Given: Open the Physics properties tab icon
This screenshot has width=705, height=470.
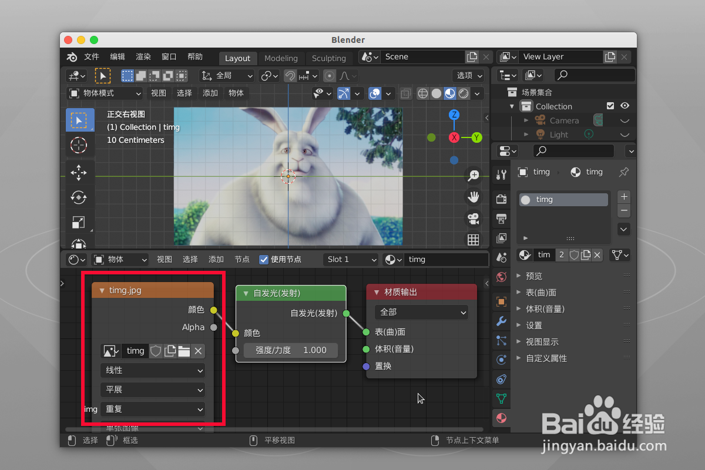Looking at the screenshot, I should tap(501, 360).
